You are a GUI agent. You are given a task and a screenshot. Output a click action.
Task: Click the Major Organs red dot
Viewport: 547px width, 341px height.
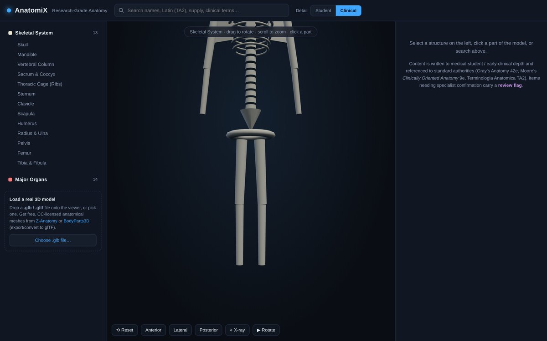tap(10, 180)
